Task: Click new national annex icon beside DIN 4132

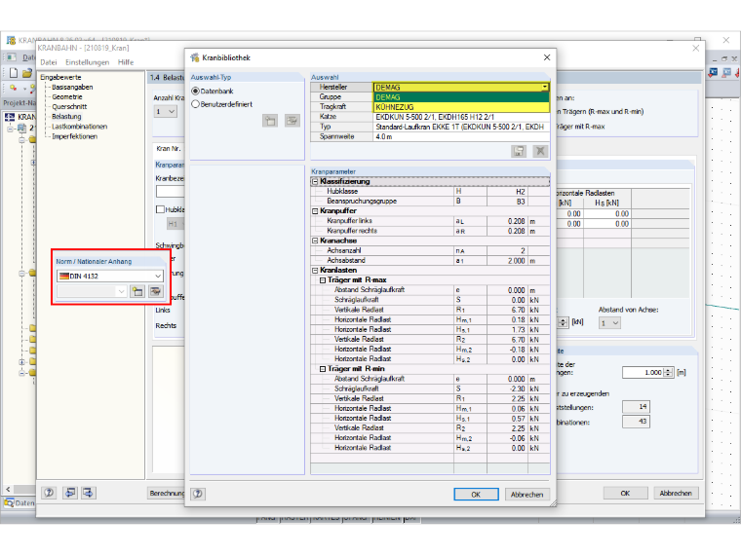Action: 137,291
